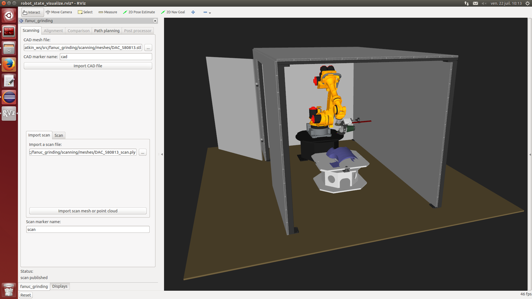Viewport: 532px width, 299px height.
Task: Pick the Measure tool
Action: pos(108,12)
